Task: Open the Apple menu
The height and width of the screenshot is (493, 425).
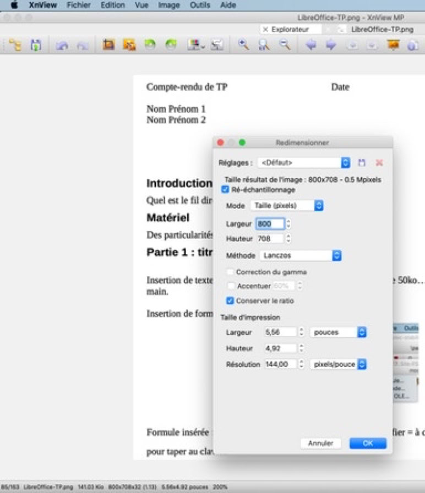Action: [x=14, y=5]
